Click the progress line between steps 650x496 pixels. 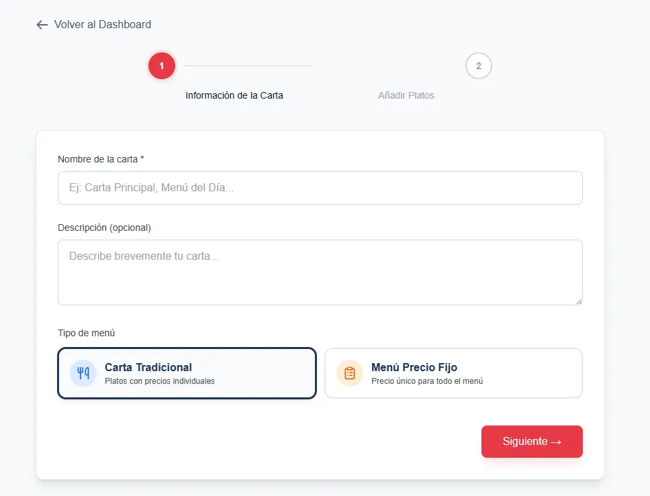tap(248, 66)
